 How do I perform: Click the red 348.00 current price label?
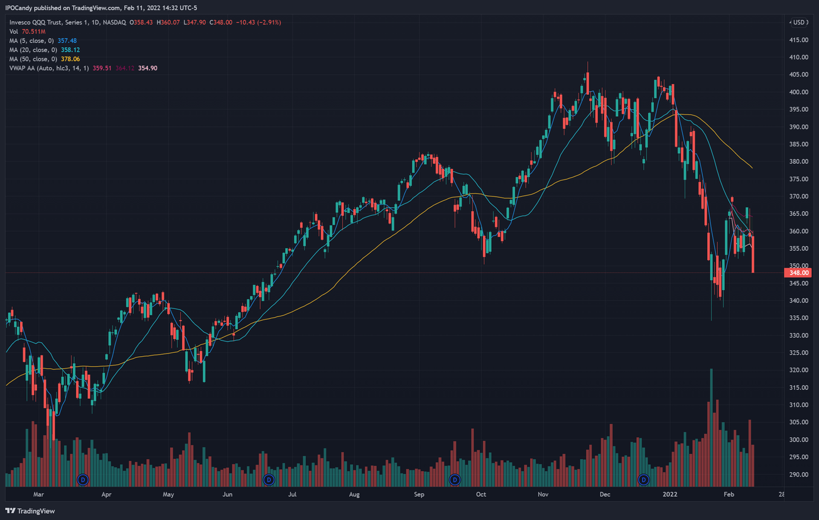pos(798,273)
